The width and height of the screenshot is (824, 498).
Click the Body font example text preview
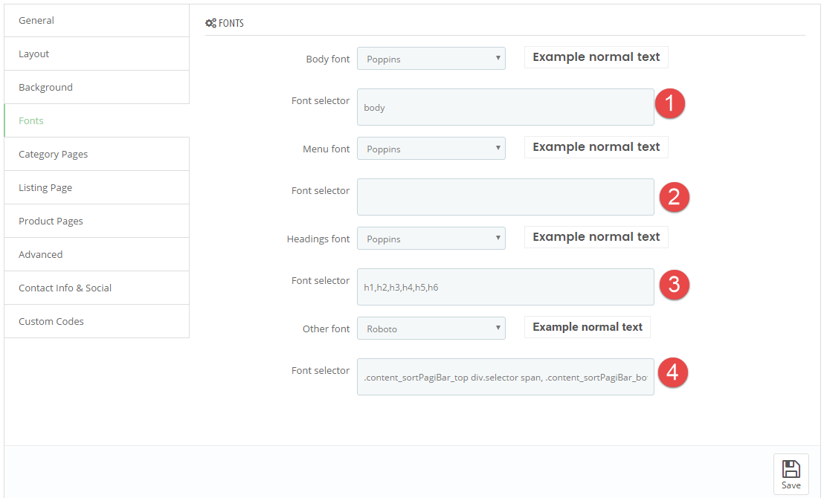(x=596, y=57)
